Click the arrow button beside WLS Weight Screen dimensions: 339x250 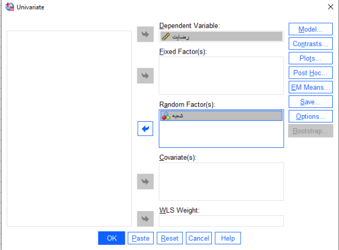point(145,219)
